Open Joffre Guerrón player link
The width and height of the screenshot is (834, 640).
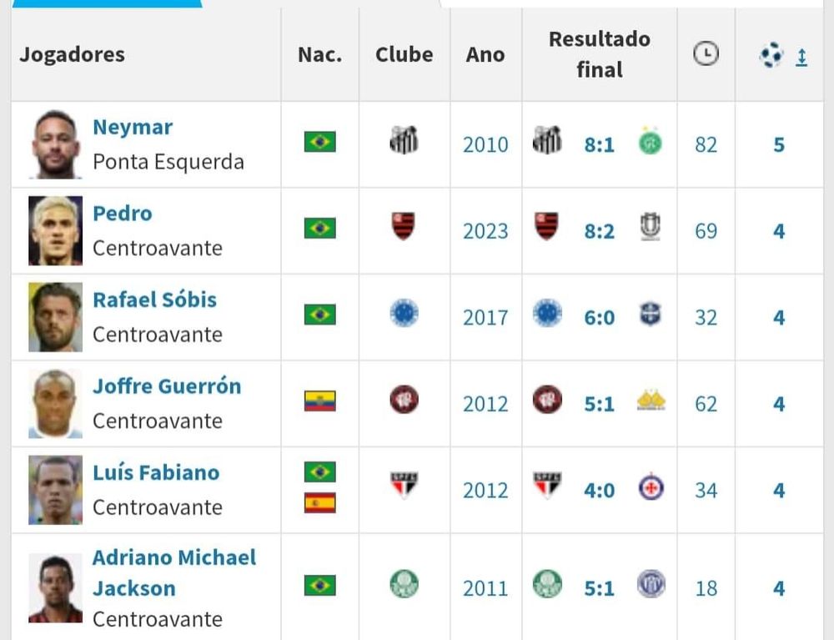[167, 386]
